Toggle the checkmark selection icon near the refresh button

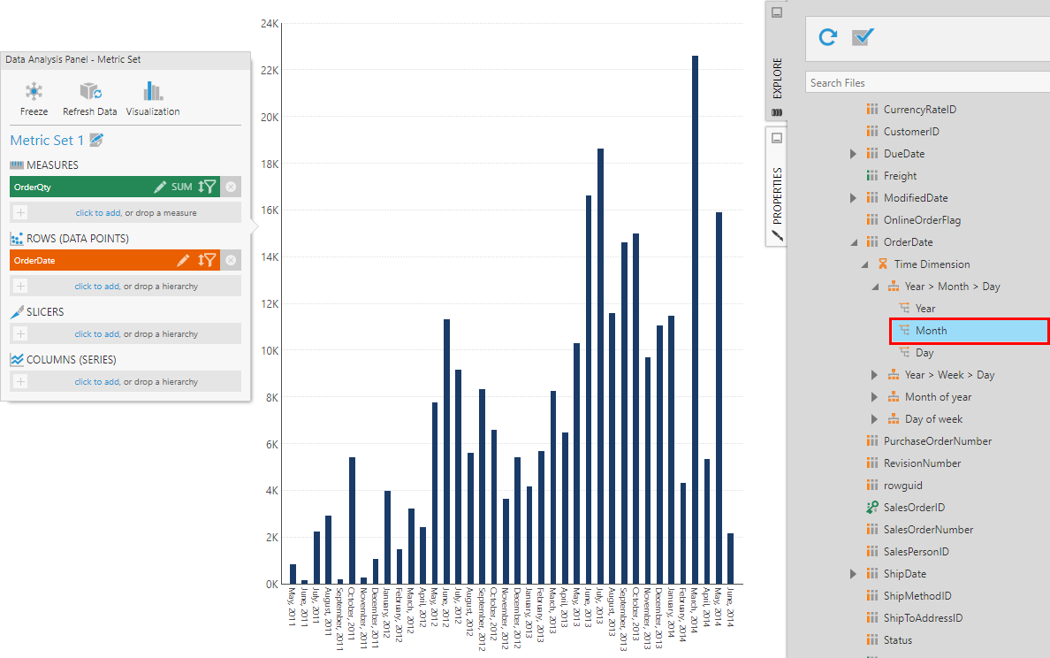862,37
